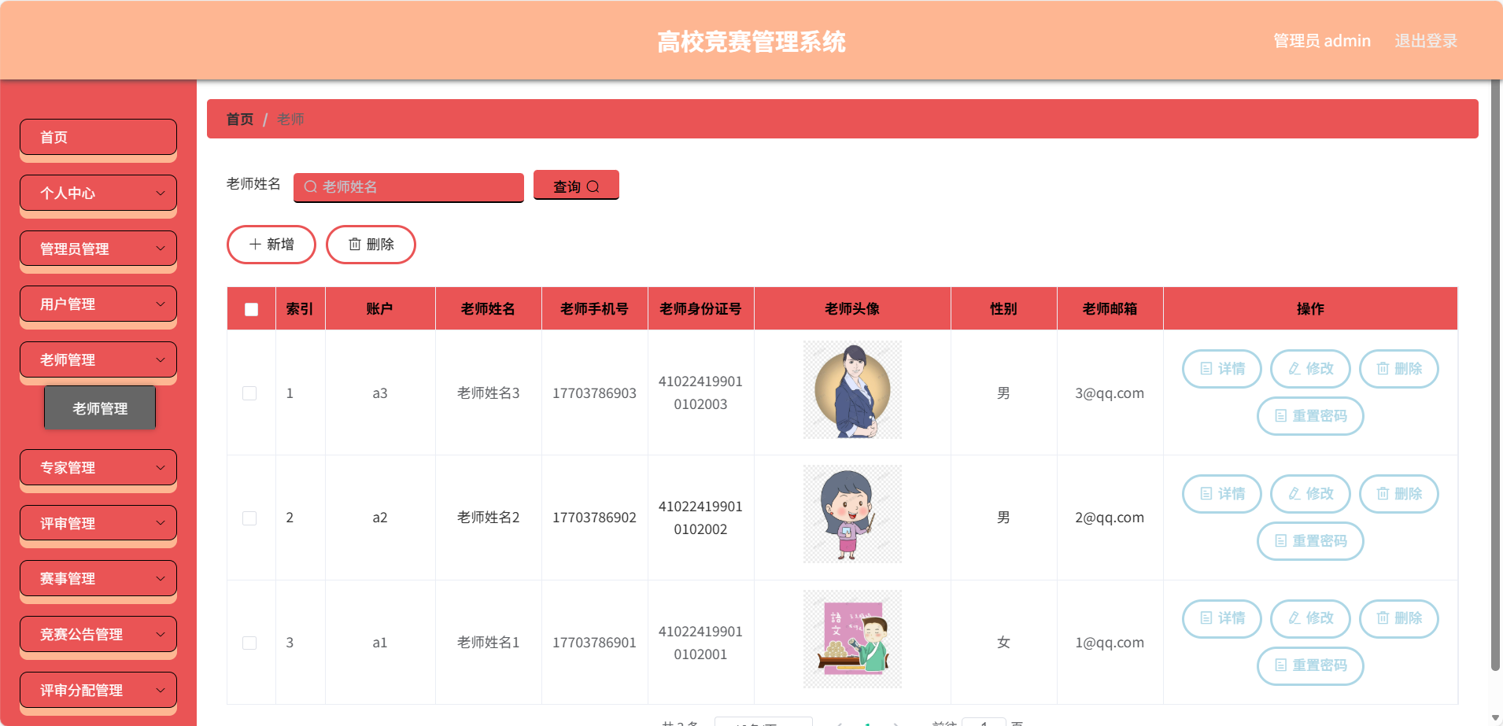Click email cell 3@qq.com
This screenshot has height=726, width=1503.
click(1110, 393)
